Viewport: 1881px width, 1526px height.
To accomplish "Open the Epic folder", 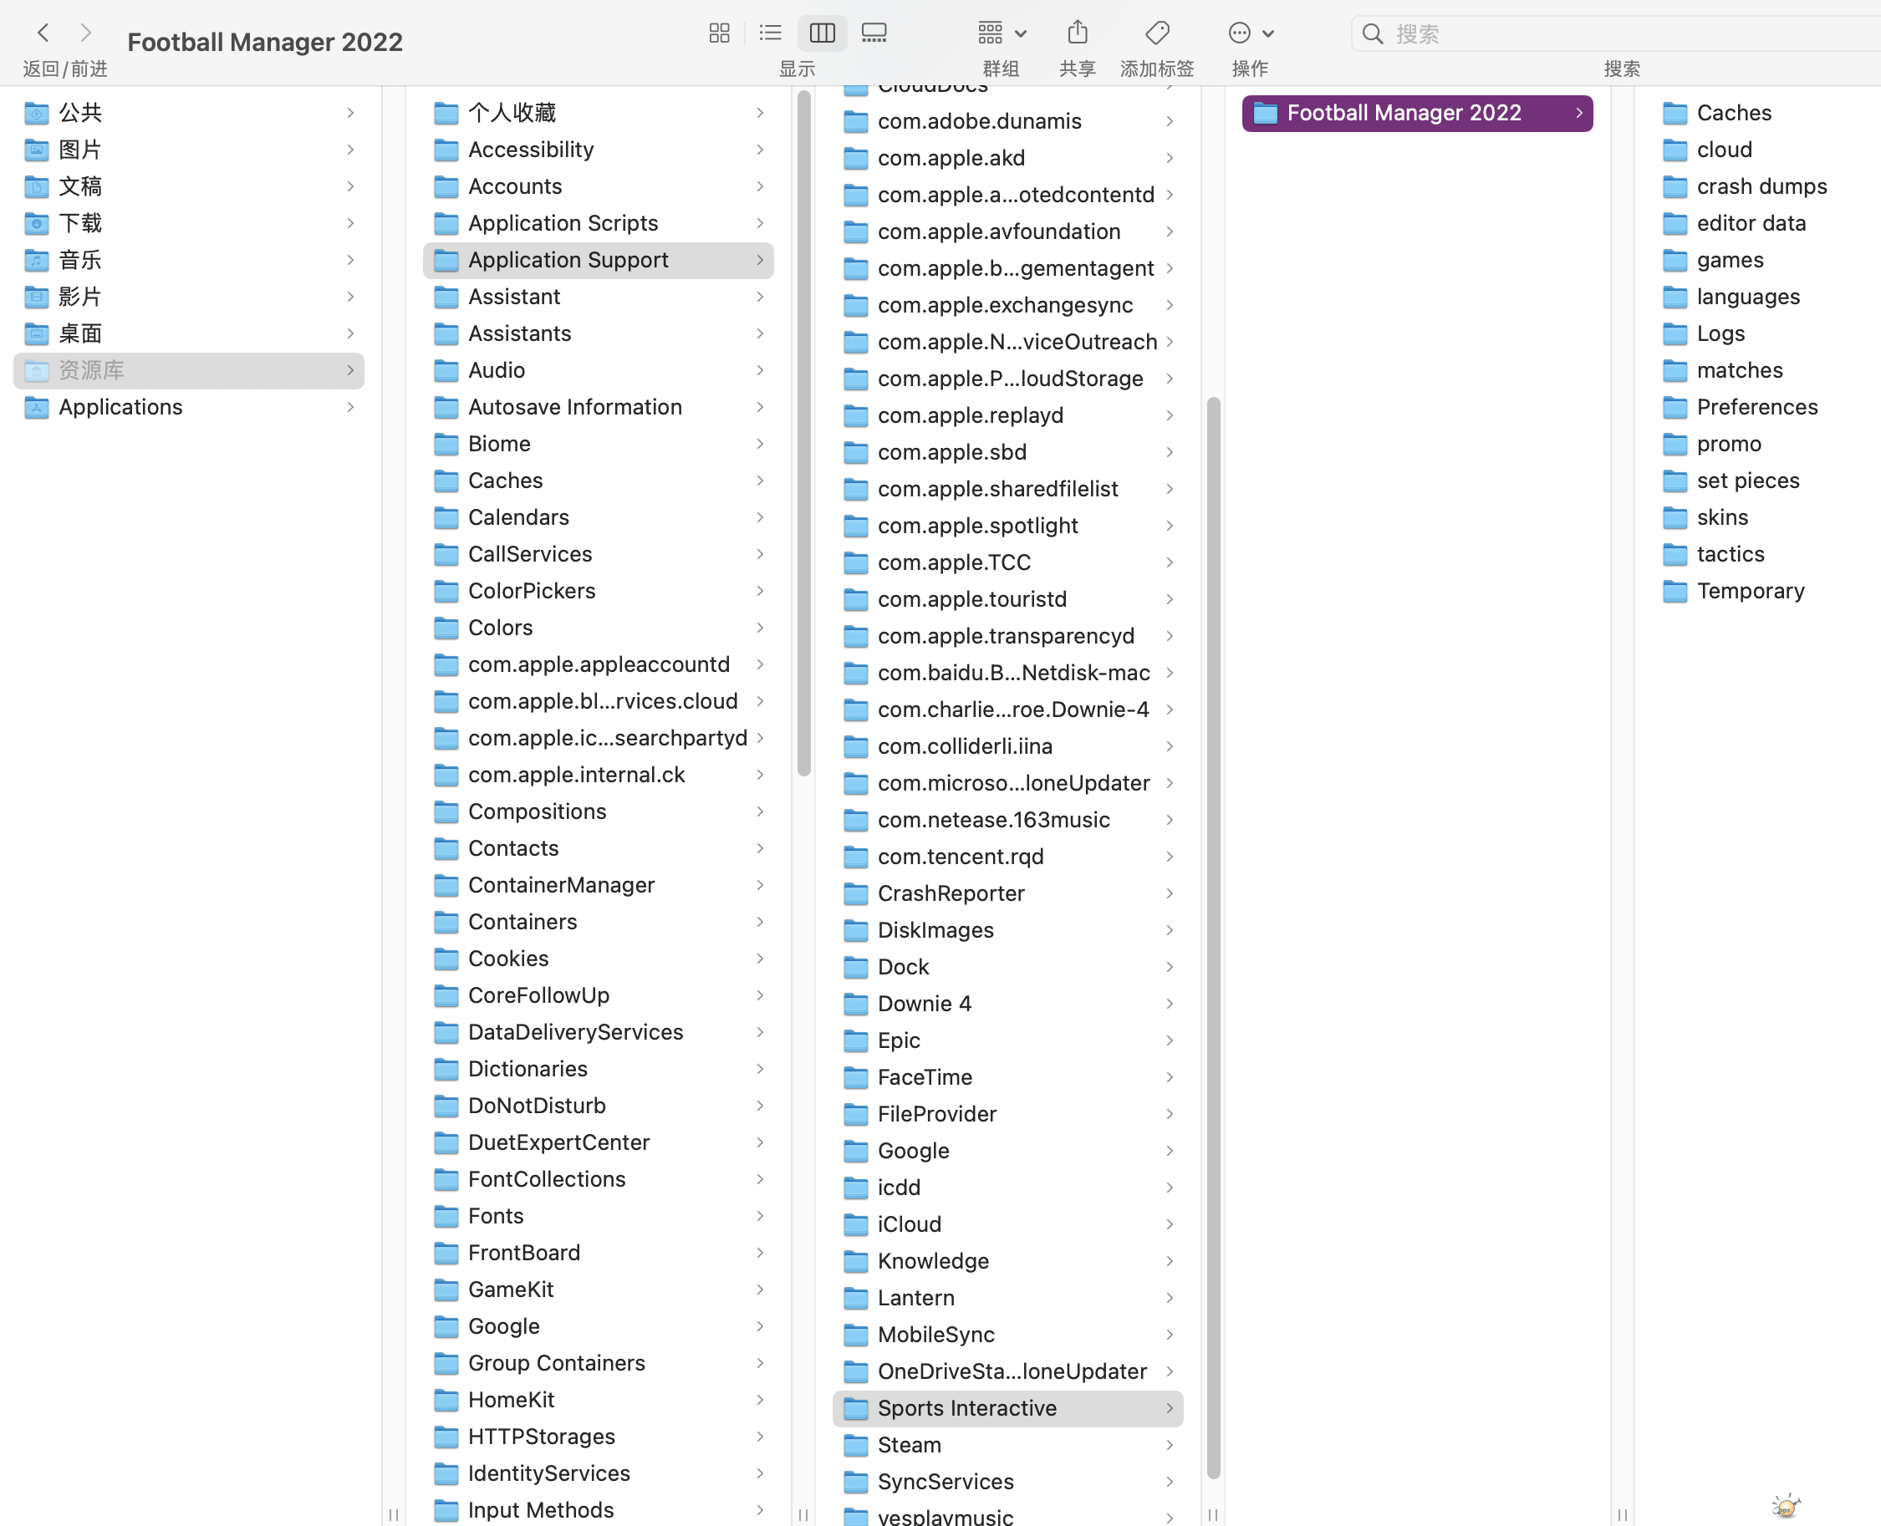I will point(1007,1040).
